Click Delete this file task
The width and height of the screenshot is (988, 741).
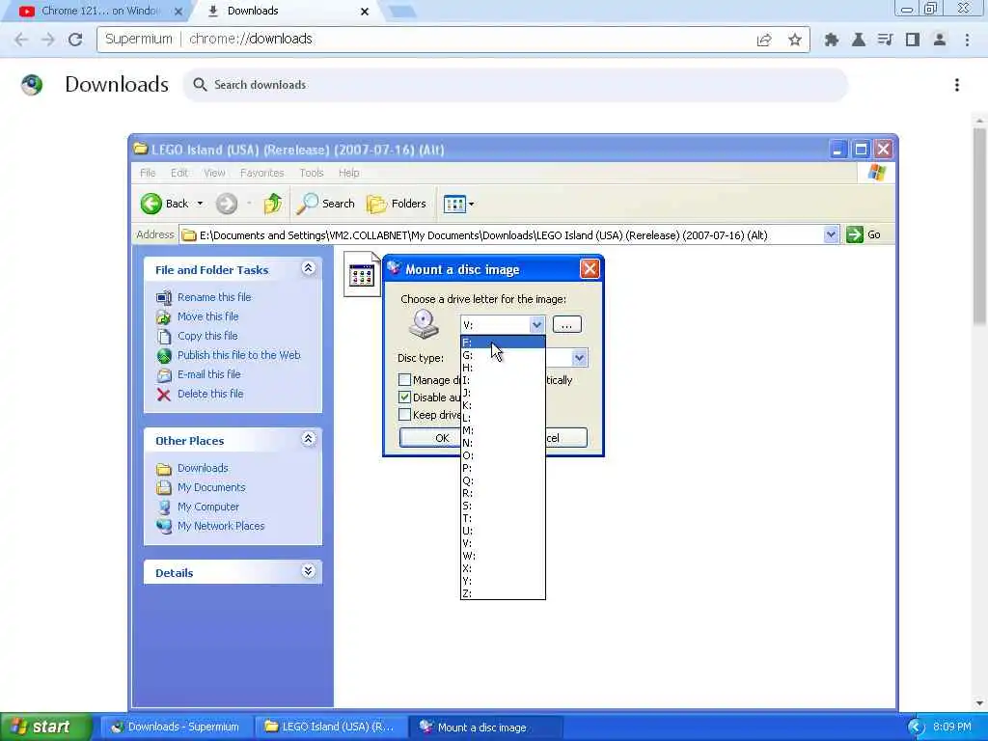pos(209,394)
